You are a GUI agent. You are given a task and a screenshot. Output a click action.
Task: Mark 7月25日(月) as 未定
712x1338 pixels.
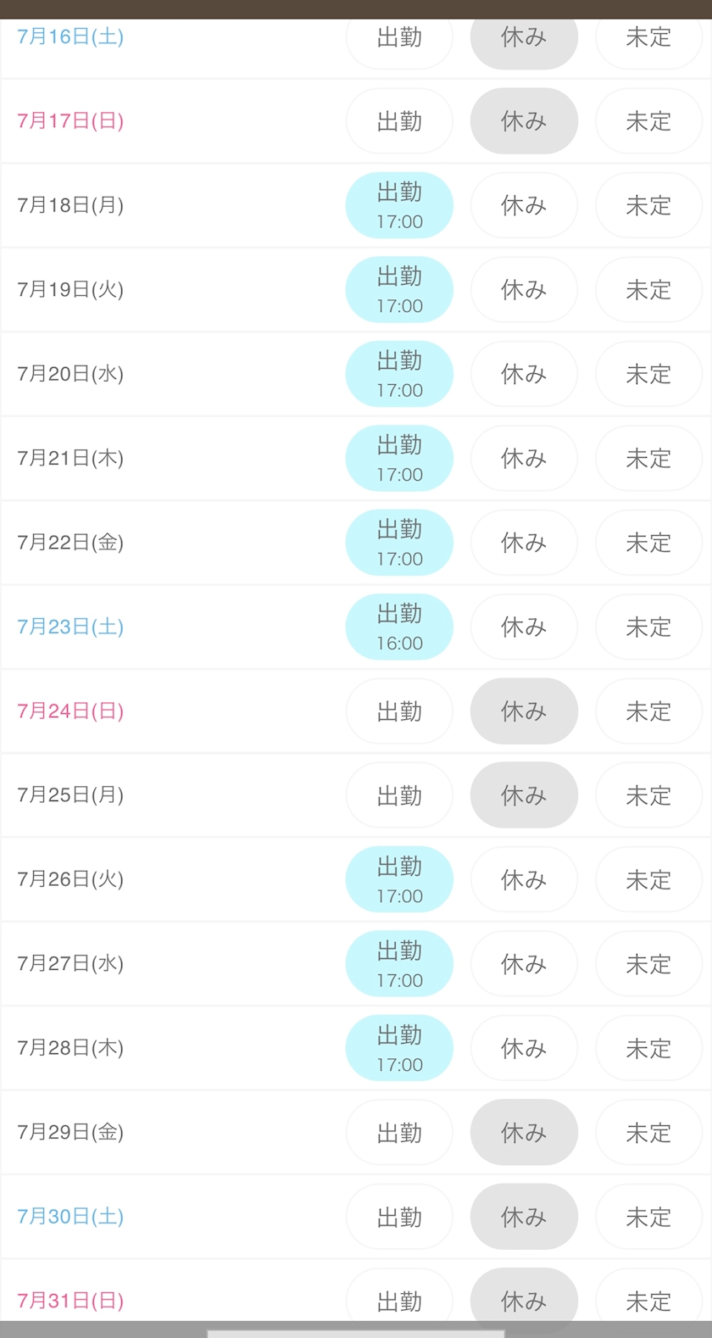(648, 795)
